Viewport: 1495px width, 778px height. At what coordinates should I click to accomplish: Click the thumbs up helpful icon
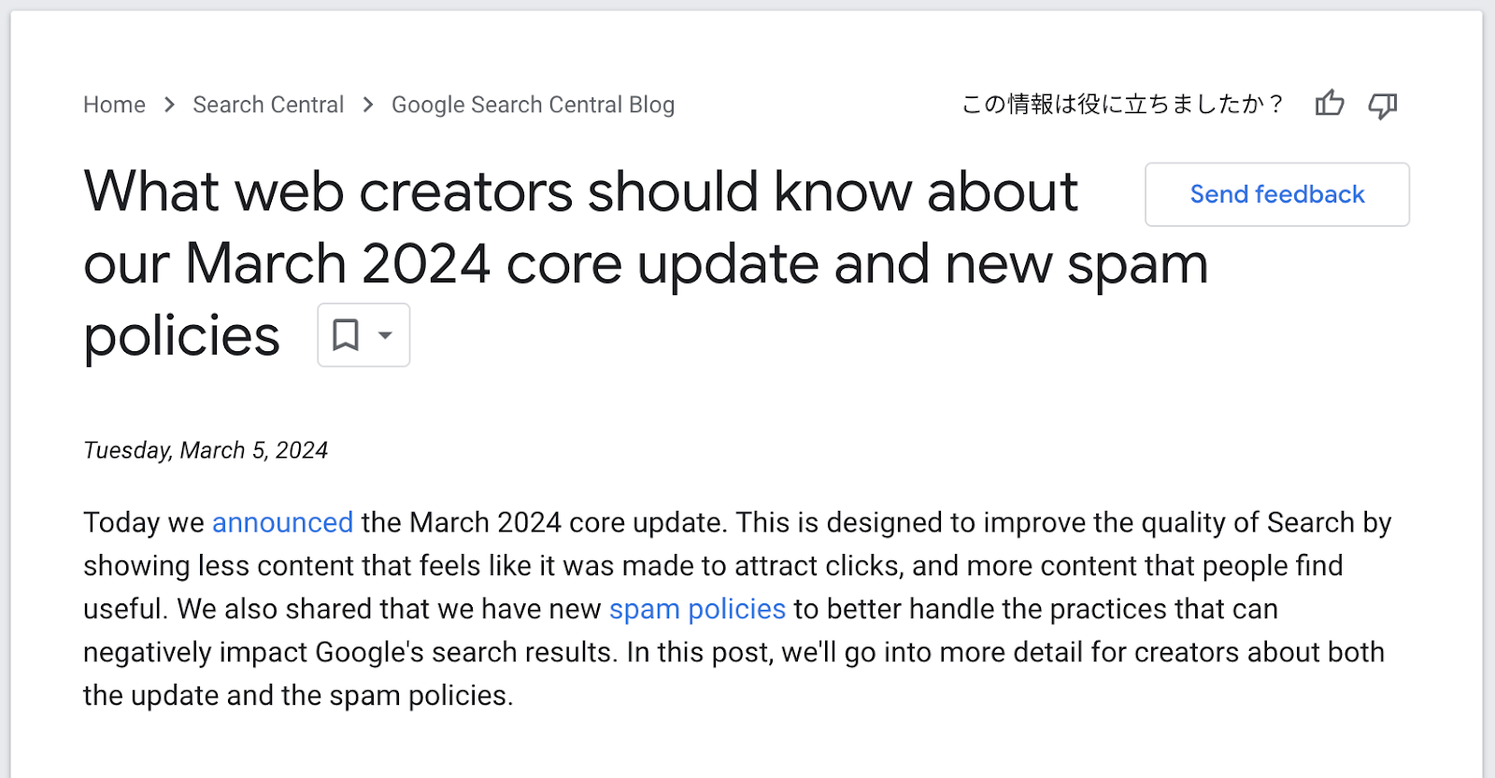pos(1329,104)
